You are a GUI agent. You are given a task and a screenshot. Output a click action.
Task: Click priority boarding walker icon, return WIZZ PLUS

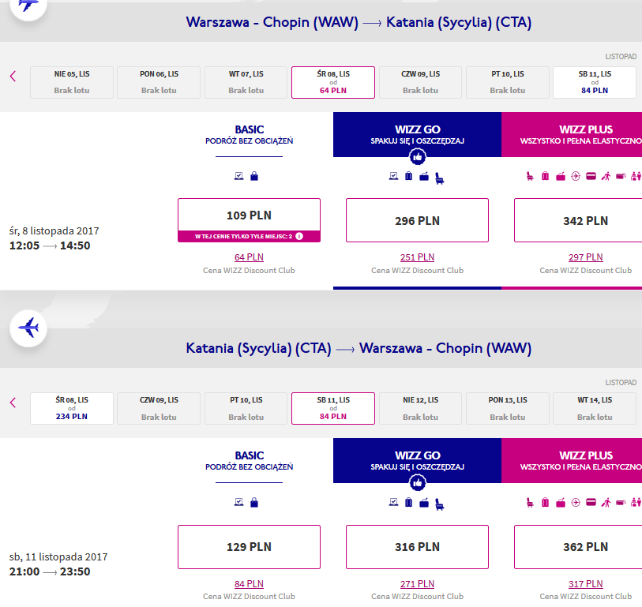click(x=606, y=502)
